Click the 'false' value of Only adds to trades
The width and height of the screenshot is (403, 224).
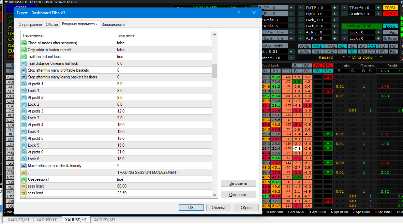click(x=121, y=50)
